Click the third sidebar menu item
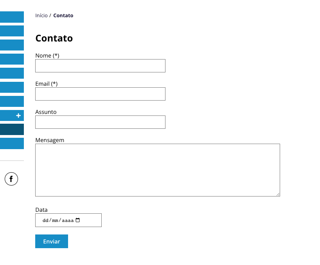 pyautogui.click(x=12, y=45)
